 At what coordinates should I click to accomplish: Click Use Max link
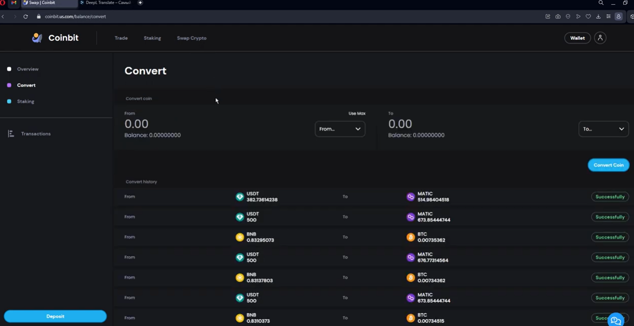(357, 114)
